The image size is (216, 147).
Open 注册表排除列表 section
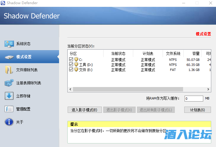pyautogui.click(x=29, y=83)
